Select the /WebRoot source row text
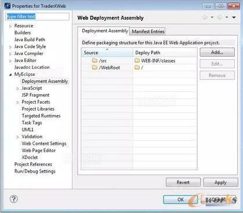Viewport: 243px width, 213px height. 109,68
